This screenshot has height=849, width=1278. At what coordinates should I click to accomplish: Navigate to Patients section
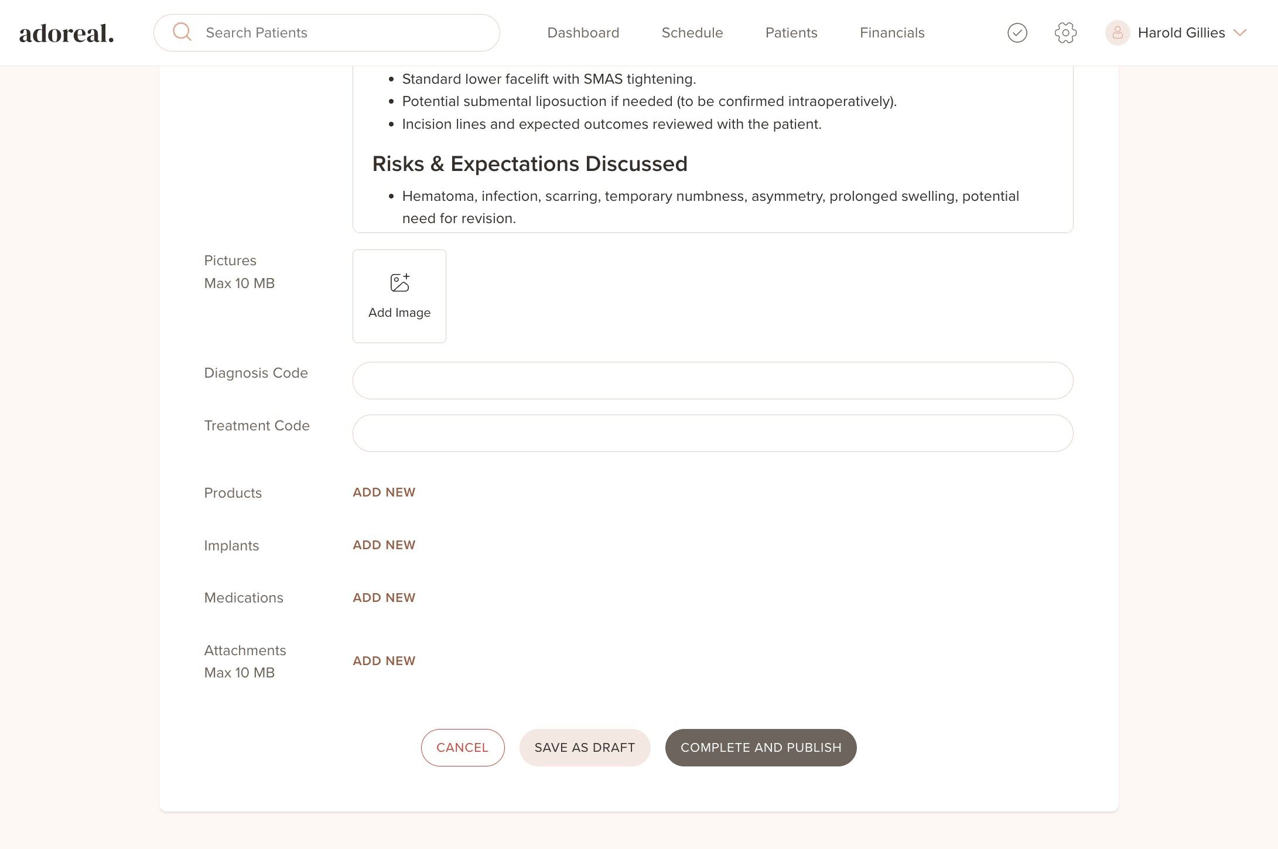pos(791,33)
